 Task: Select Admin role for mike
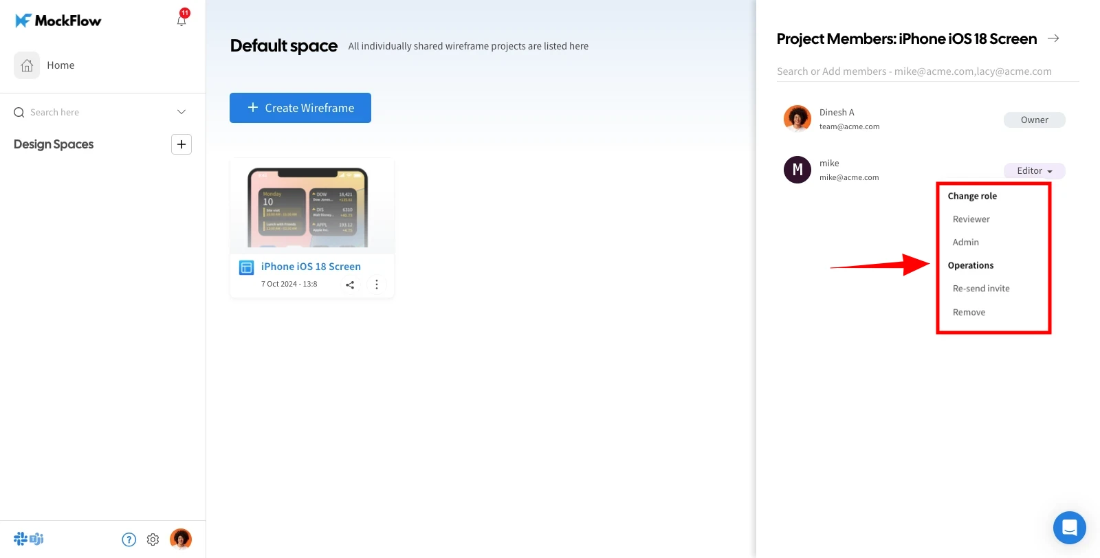[966, 243]
